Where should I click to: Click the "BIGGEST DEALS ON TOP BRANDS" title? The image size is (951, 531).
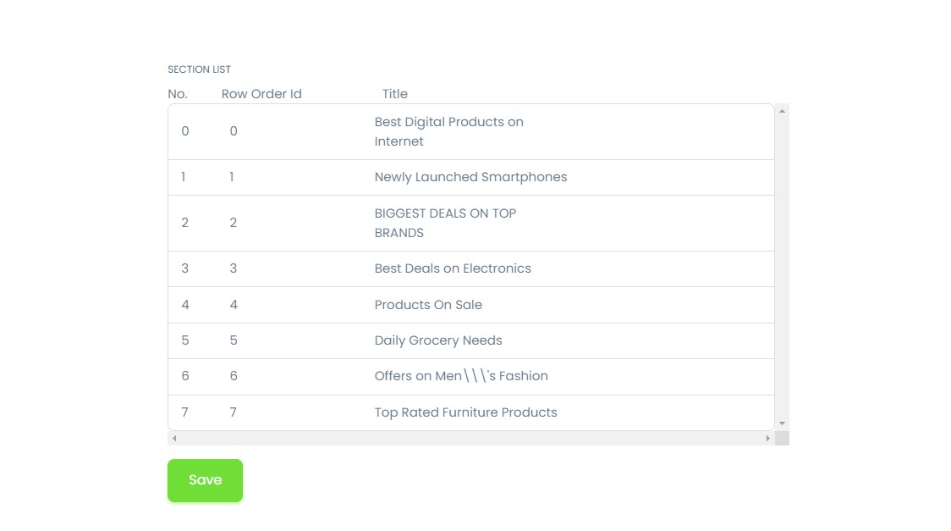(x=445, y=223)
